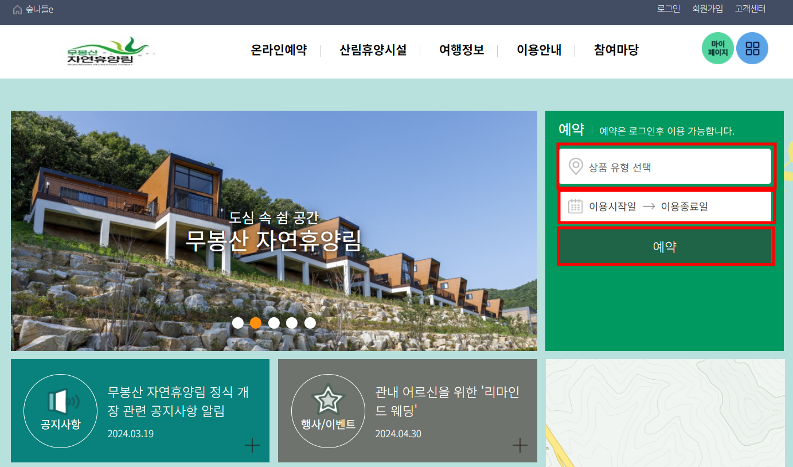Select the 여행정보 menu item

(462, 50)
